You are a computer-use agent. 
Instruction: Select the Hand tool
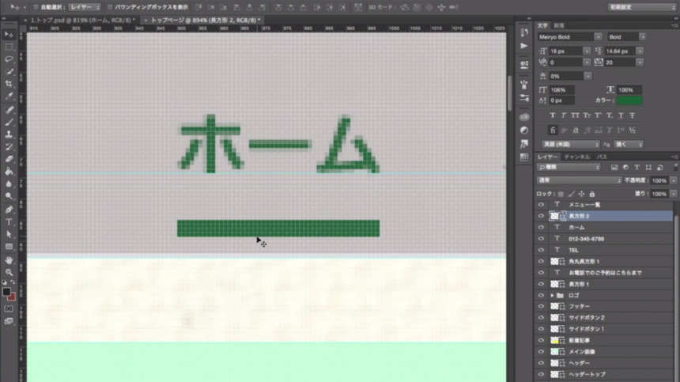[x=9, y=260]
